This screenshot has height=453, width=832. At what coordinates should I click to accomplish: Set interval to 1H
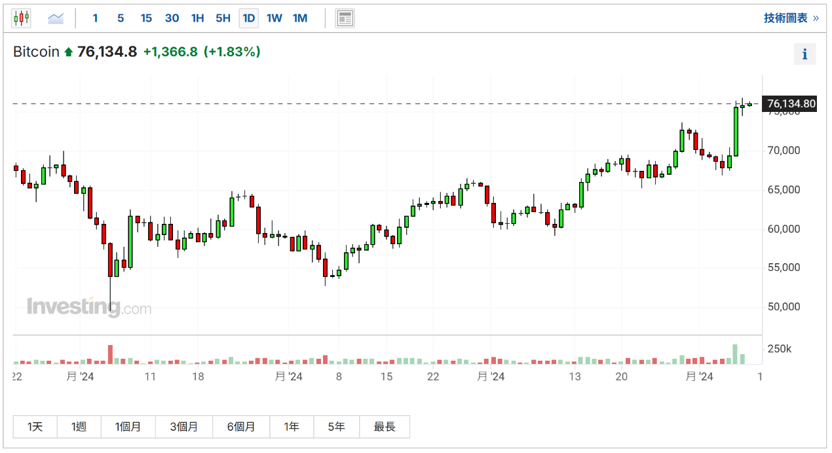(197, 18)
